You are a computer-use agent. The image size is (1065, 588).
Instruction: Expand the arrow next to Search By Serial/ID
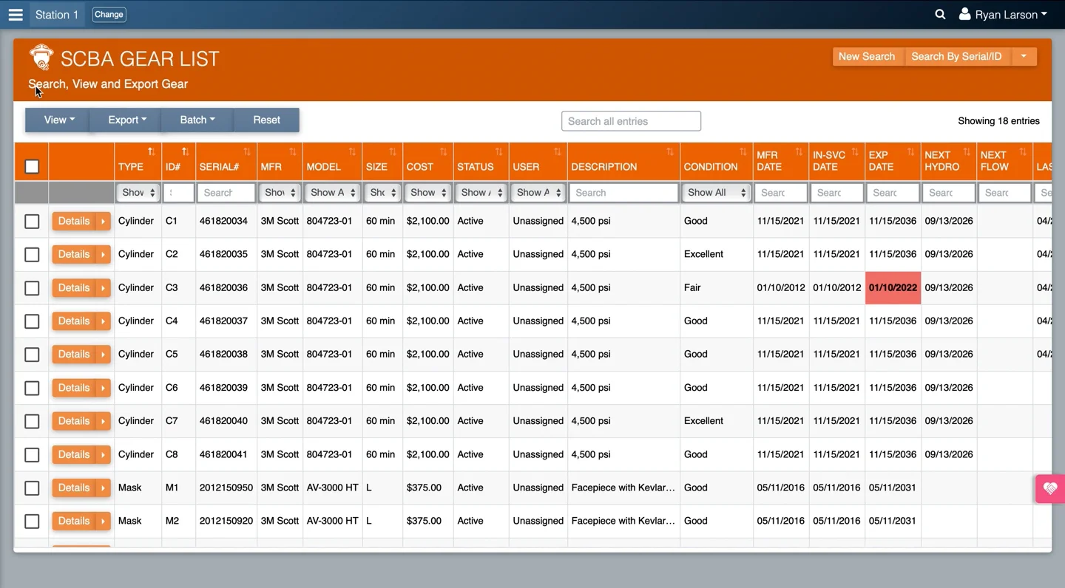[x=1024, y=57]
